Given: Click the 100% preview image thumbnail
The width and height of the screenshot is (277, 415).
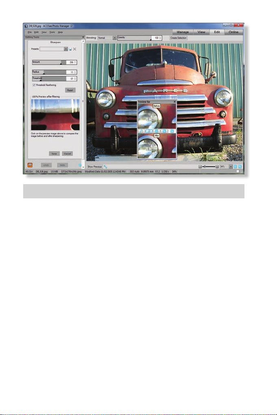Looking at the screenshot, I should (x=55, y=115).
